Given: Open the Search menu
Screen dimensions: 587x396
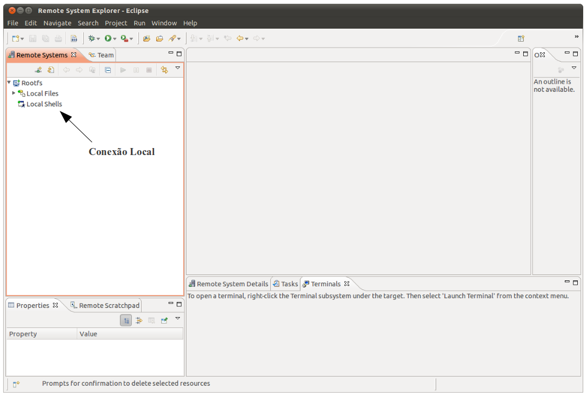Looking at the screenshot, I should 88,23.
